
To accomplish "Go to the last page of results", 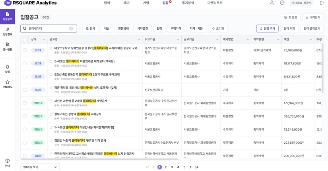I will 197,167.
